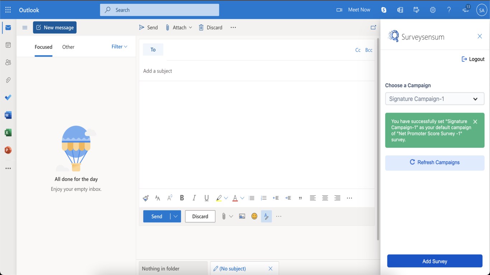The image size is (490, 275).
Task: Change the font size
Action: (x=157, y=198)
